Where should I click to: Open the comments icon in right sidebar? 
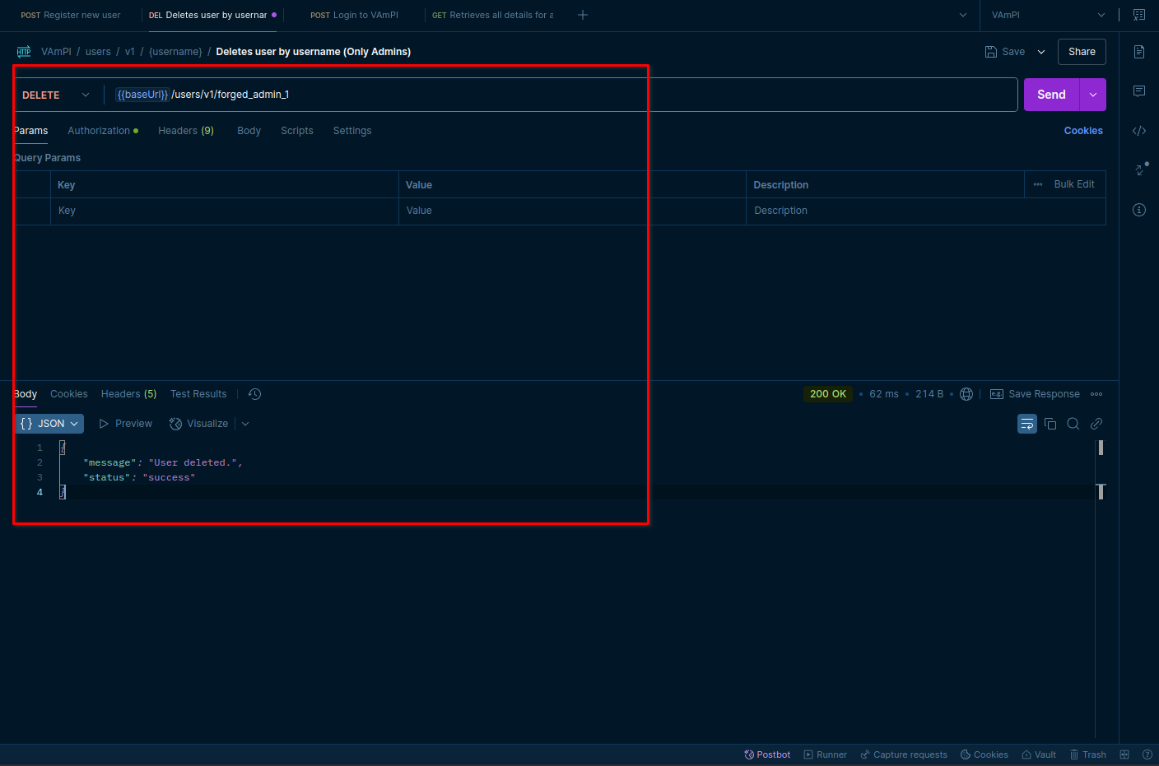(x=1139, y=91)
